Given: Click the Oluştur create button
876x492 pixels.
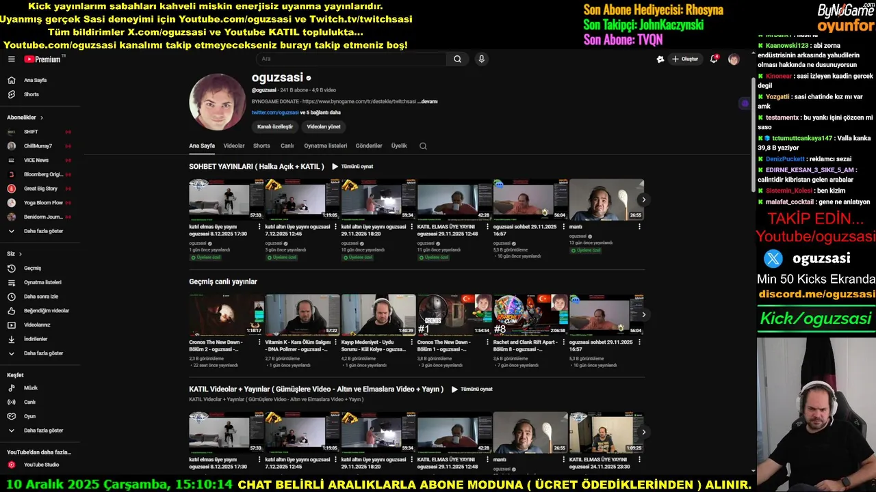Looking at the screenshot, I should point(685,59).
